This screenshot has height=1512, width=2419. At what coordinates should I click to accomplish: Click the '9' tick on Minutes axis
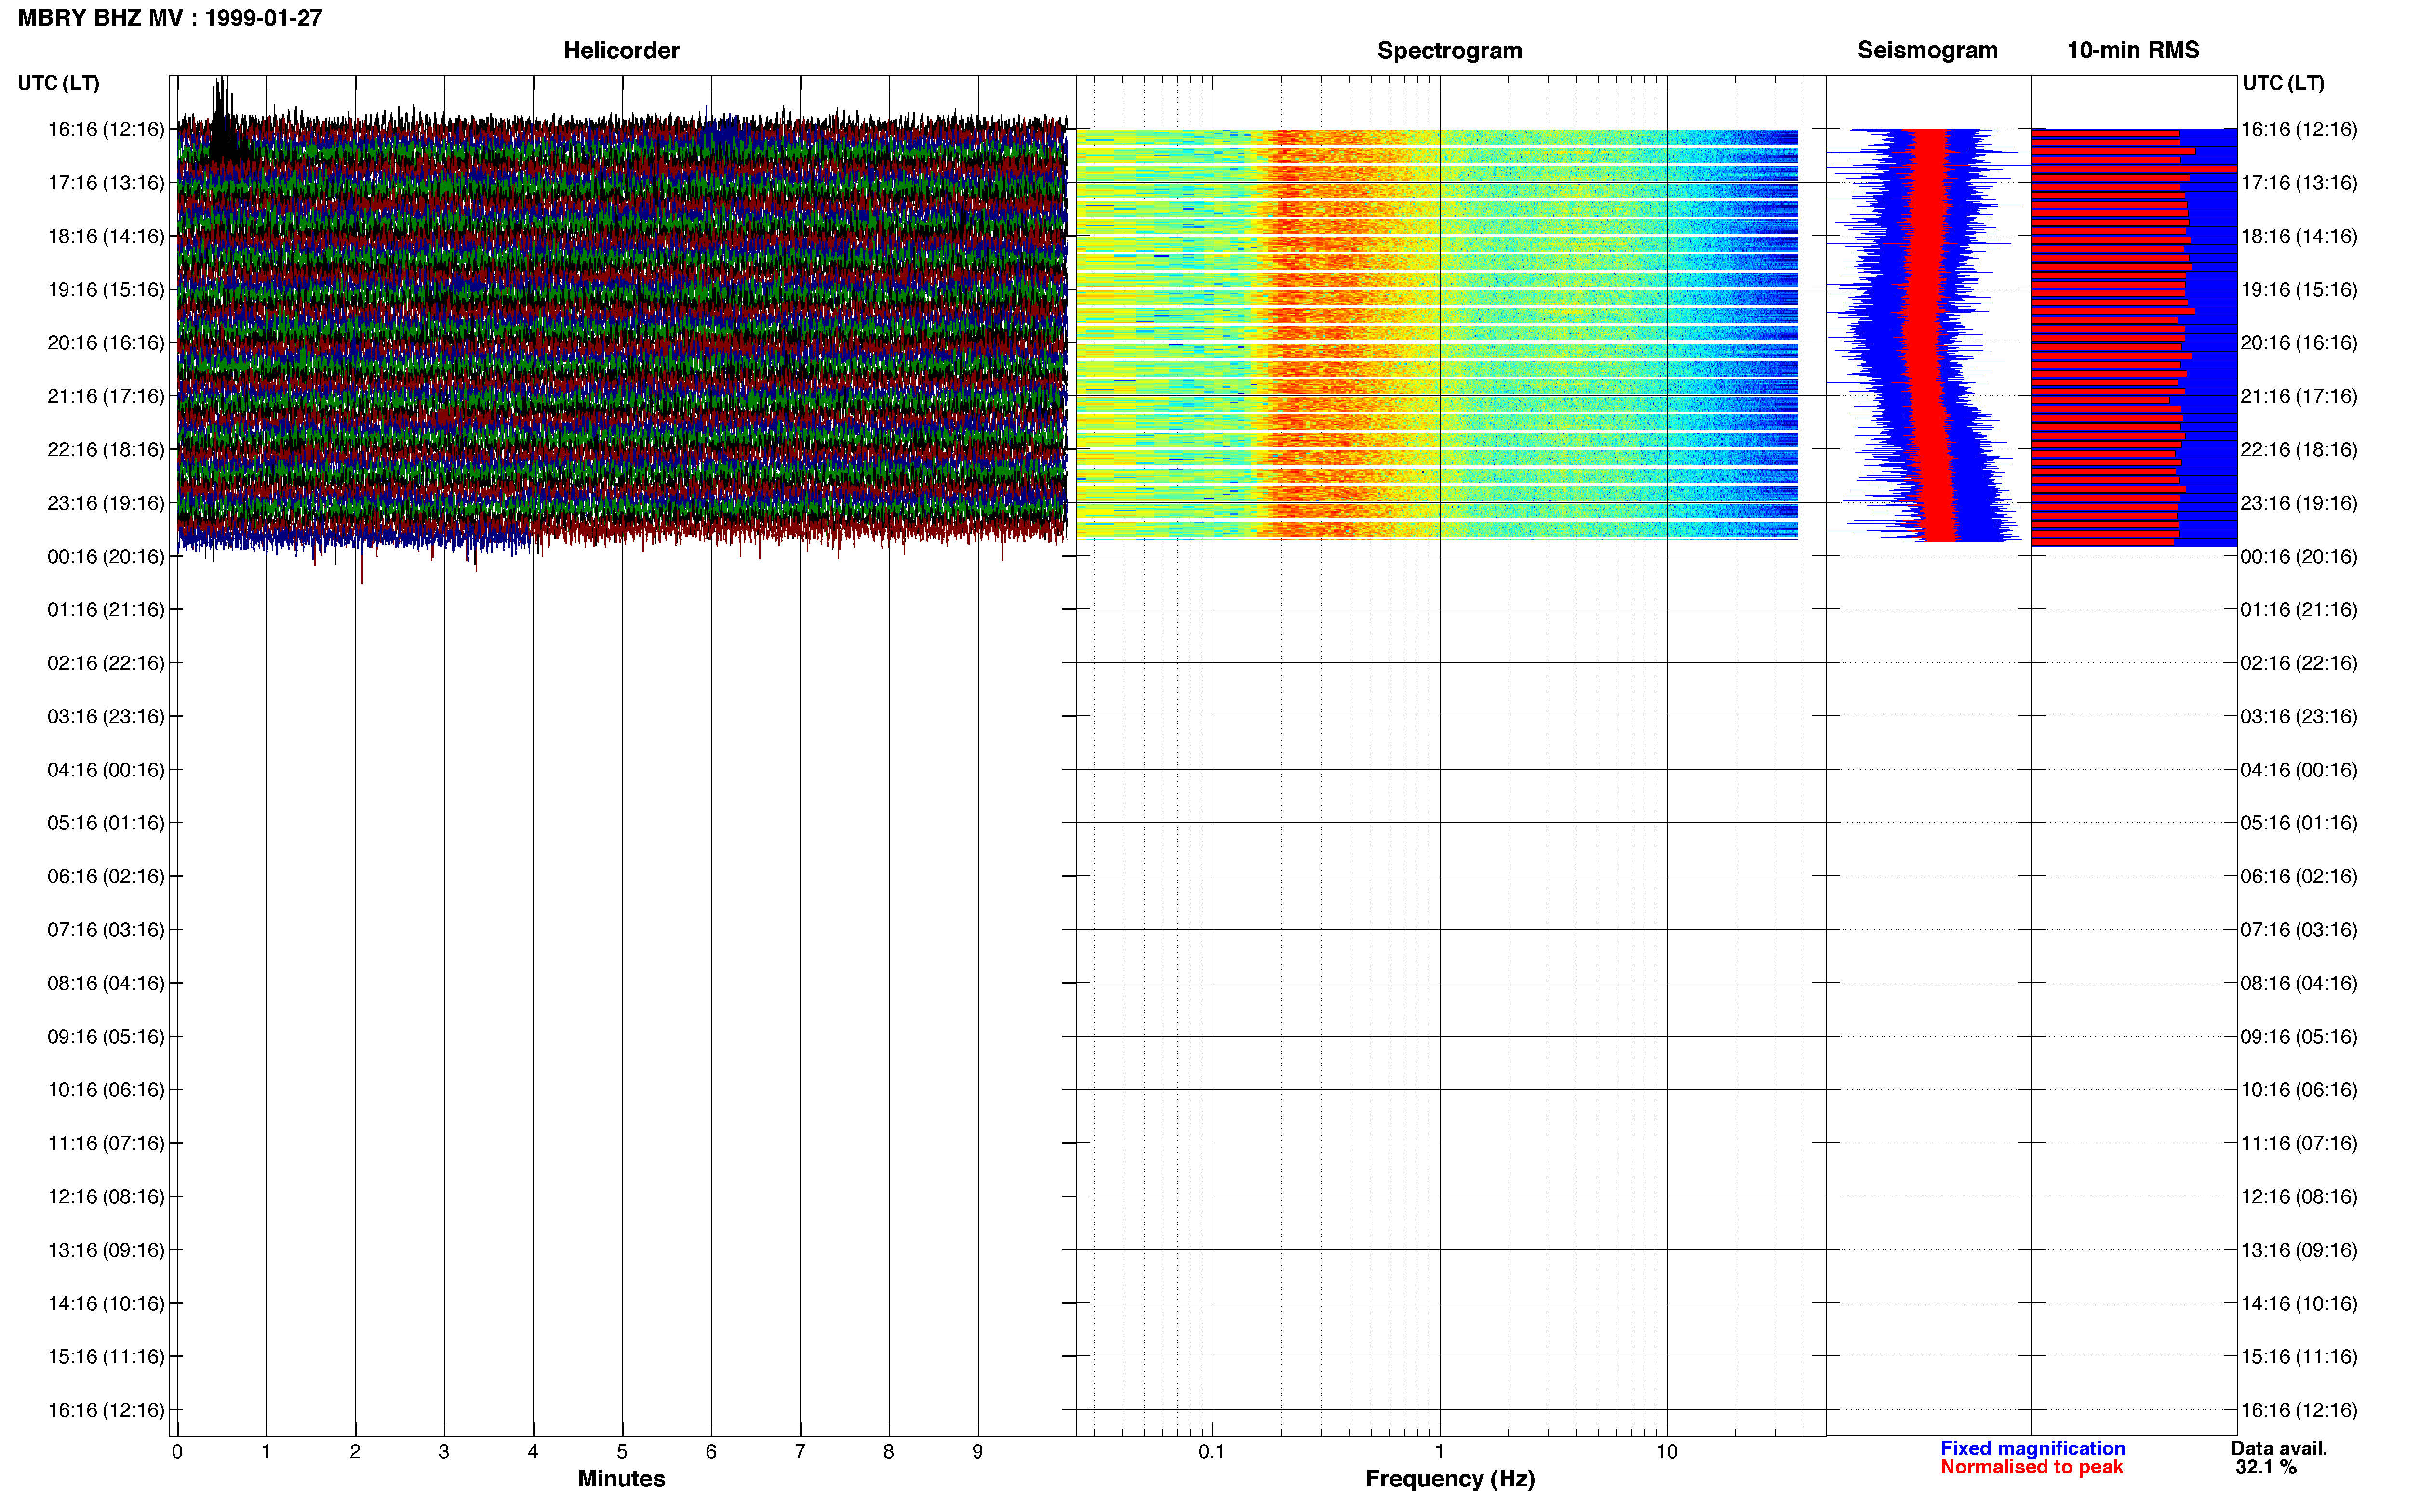click(977, 1451)
